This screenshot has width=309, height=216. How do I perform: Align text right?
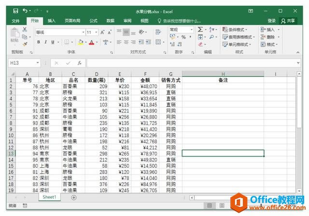point(133,42)
